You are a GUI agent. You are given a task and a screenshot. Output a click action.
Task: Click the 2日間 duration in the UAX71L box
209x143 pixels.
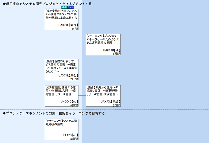[x=74, y=79]
